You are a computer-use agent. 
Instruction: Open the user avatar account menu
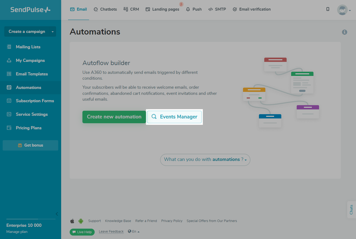(344, 10)
